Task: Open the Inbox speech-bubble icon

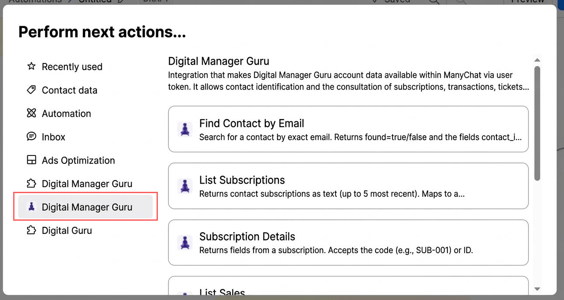Action: (x=31, y=137)
